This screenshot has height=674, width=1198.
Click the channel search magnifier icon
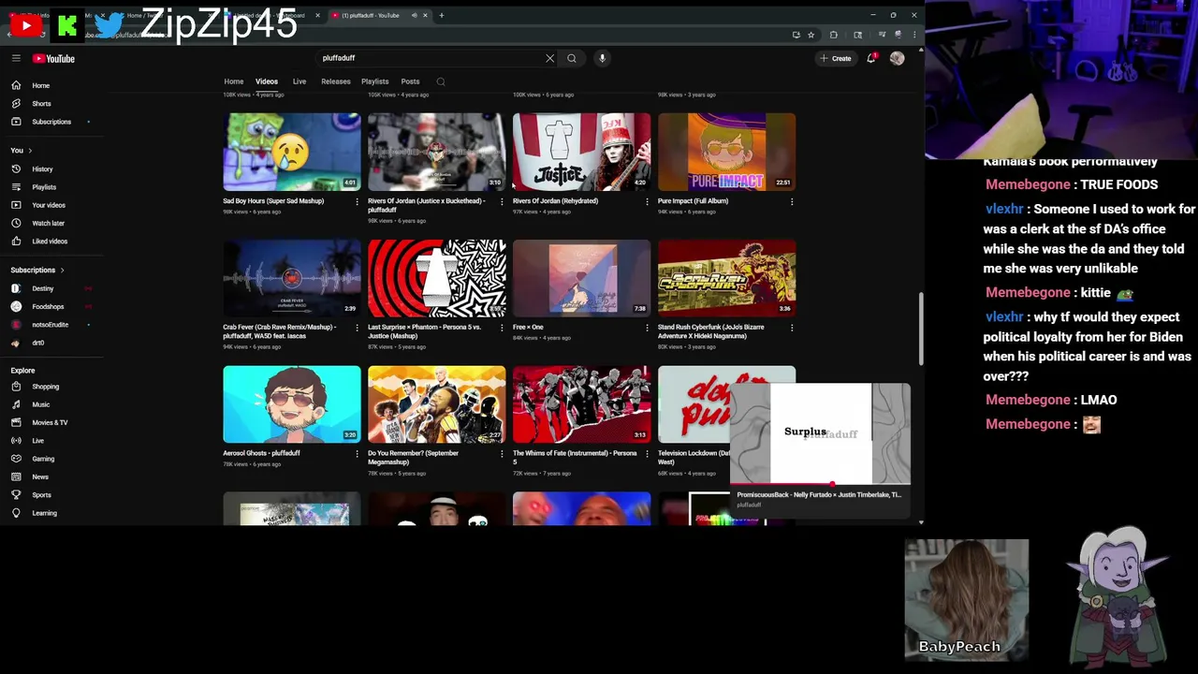441,81
